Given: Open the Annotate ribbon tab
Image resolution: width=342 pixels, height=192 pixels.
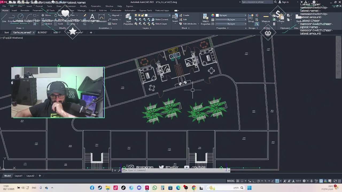Looking at the screenshot, I should pyautogui.click(x=25, y=10).
